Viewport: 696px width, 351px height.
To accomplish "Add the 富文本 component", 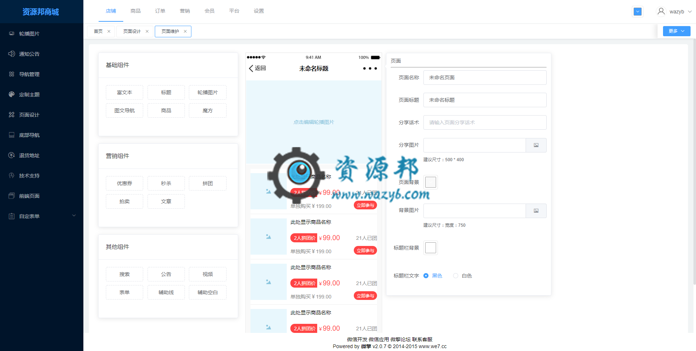I will (124, 92).
